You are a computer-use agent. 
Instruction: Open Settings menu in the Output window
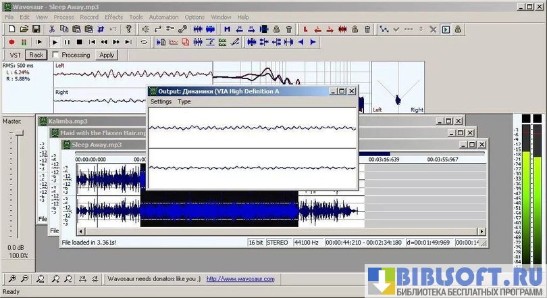click(x=161, y=101)
